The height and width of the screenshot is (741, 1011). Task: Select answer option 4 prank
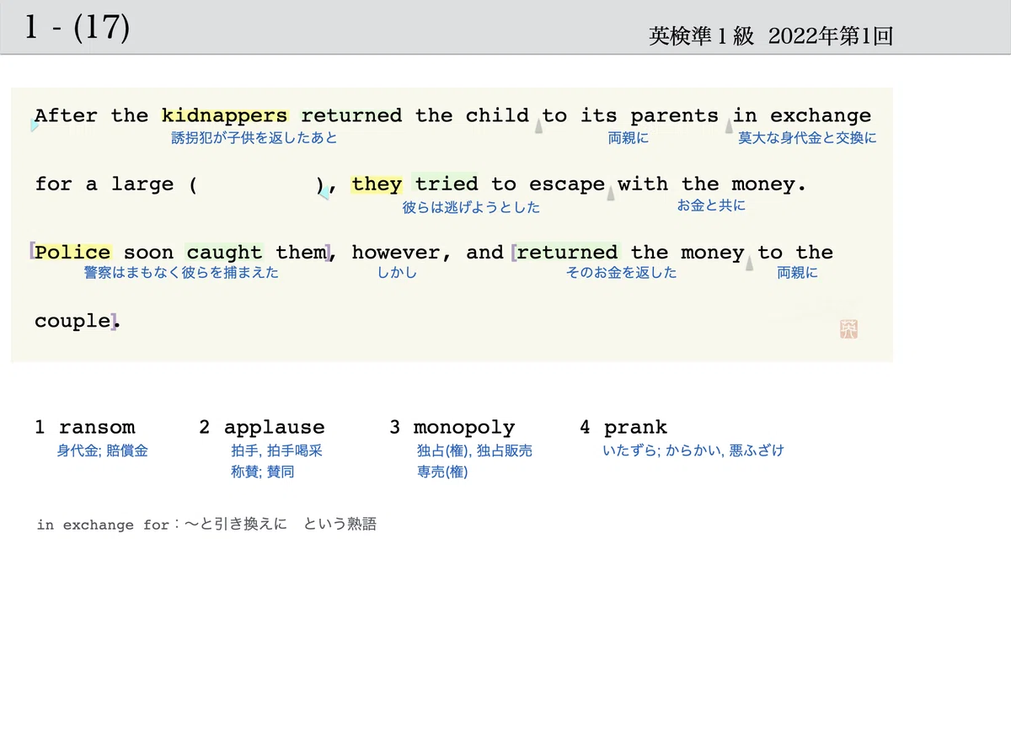pos(623,427)
